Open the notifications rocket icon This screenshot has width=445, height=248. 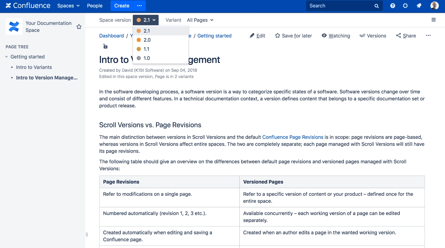point(419,6)
